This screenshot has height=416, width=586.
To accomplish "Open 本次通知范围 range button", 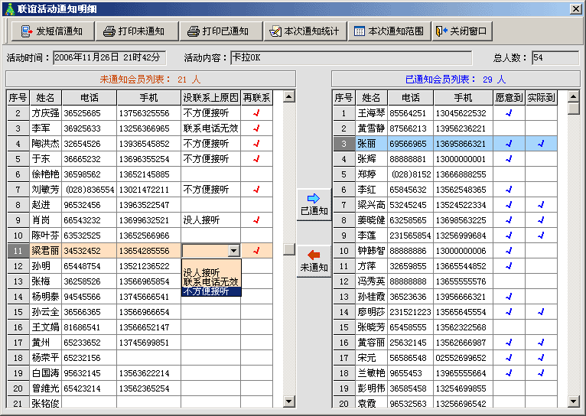I will click(389, 31).
